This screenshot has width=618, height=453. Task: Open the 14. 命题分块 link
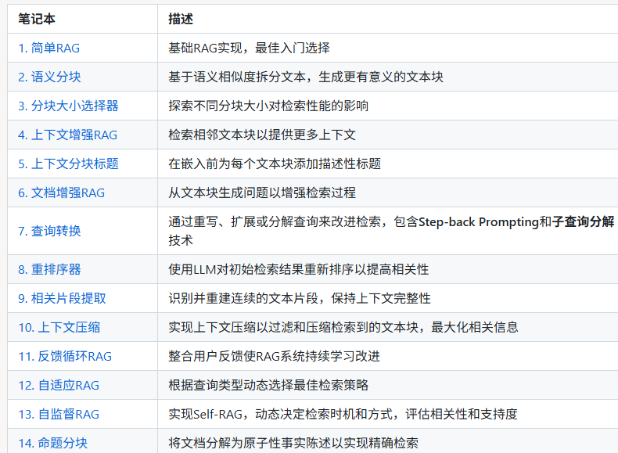pyautogui.click(x=53, y=443)
